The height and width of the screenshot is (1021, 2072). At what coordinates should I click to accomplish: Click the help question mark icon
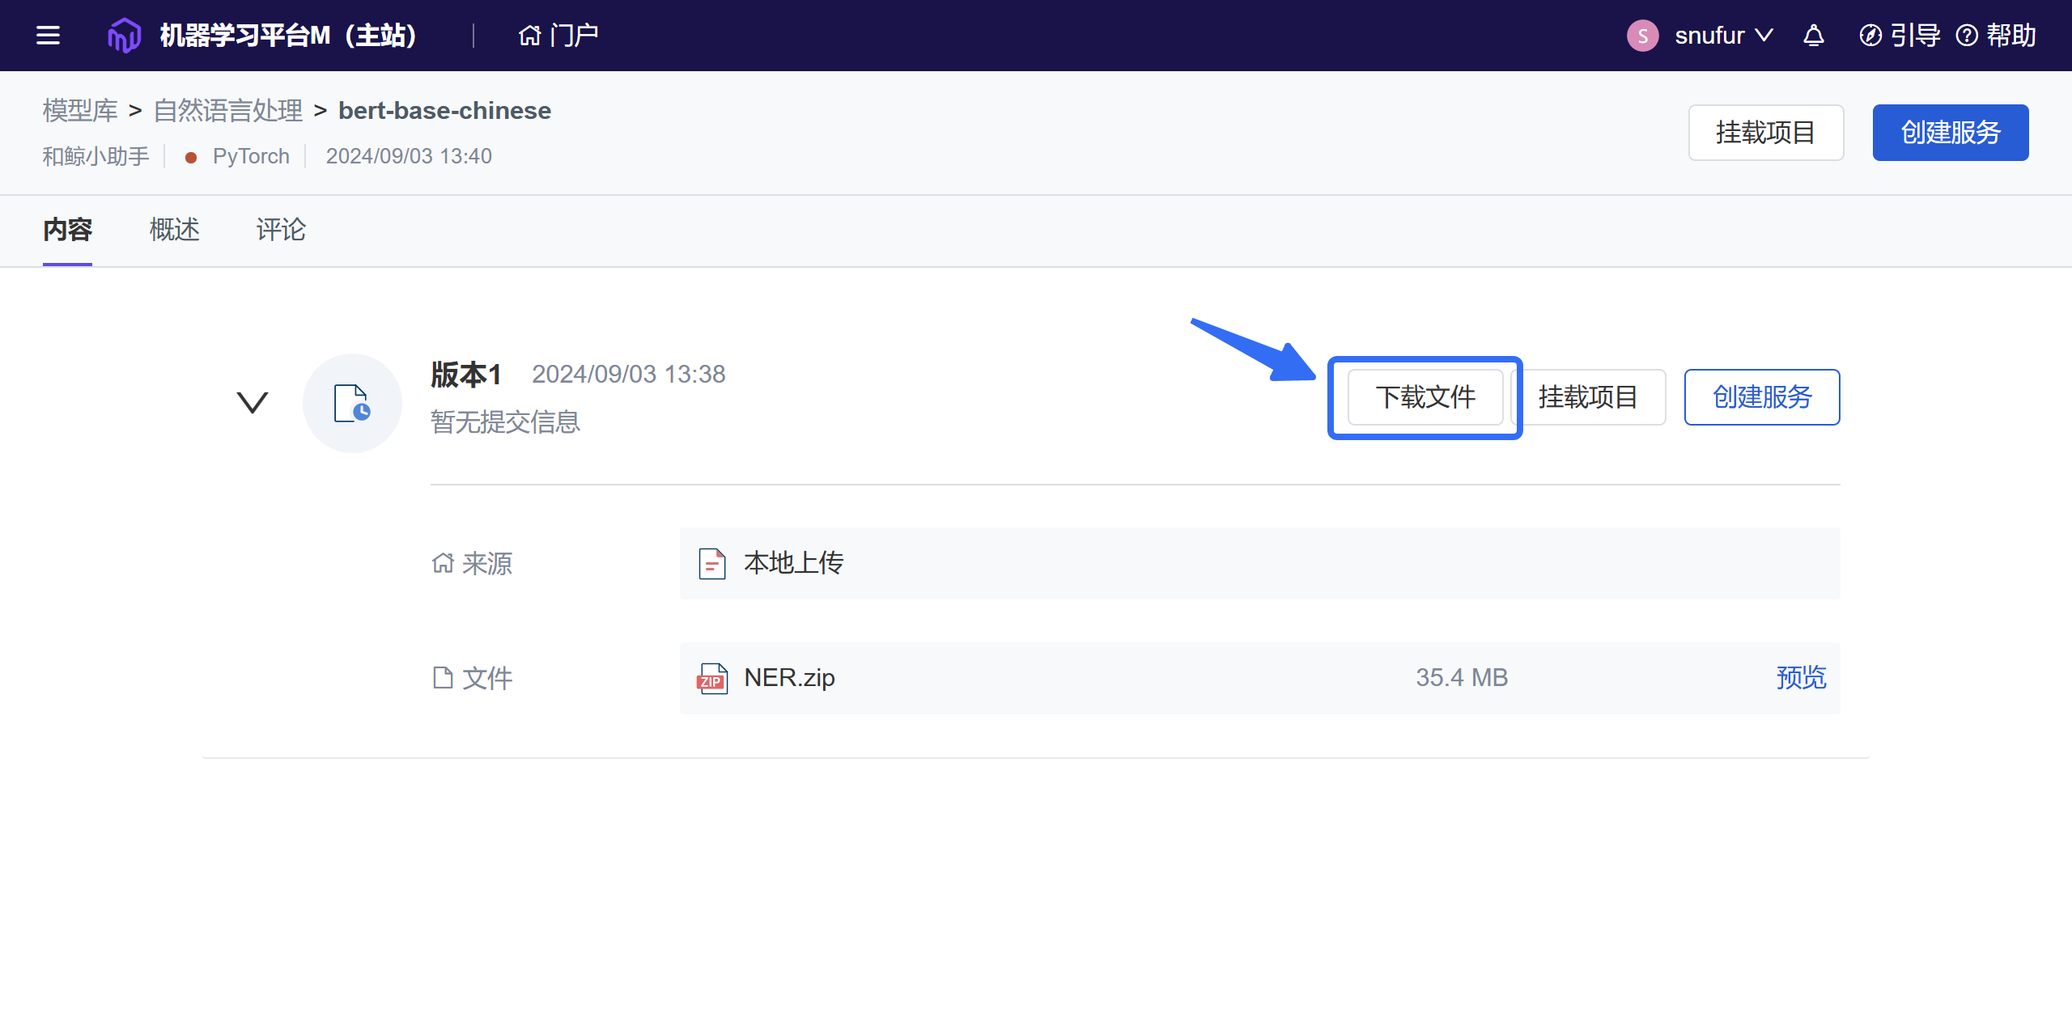[x=1967, y=36]
